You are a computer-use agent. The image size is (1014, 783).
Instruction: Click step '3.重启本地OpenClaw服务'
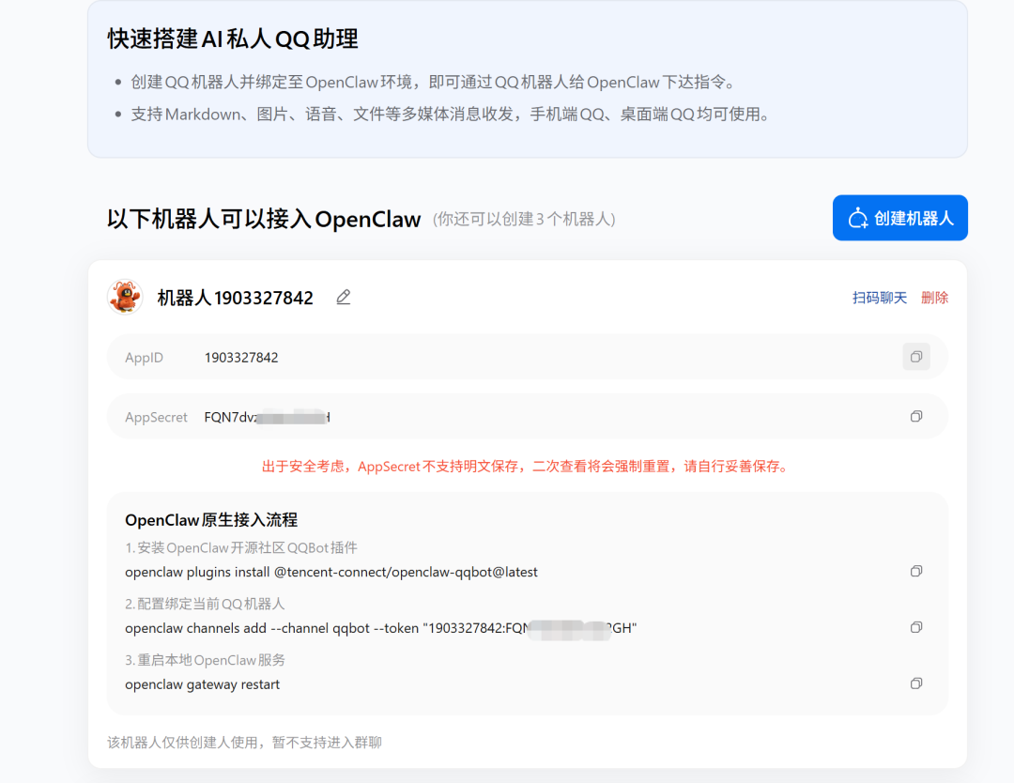click(x=205, y=660)
